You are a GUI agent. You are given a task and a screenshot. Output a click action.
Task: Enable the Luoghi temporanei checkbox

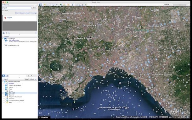coord(4,45)
